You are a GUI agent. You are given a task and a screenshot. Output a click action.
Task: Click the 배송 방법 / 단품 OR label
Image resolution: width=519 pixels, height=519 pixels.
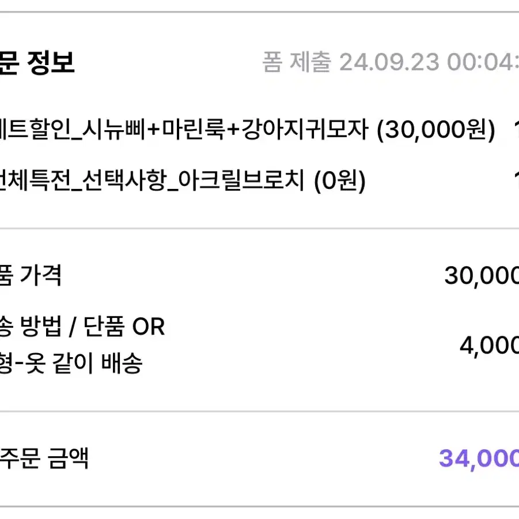pyautogui.click(x=82, y=327)
